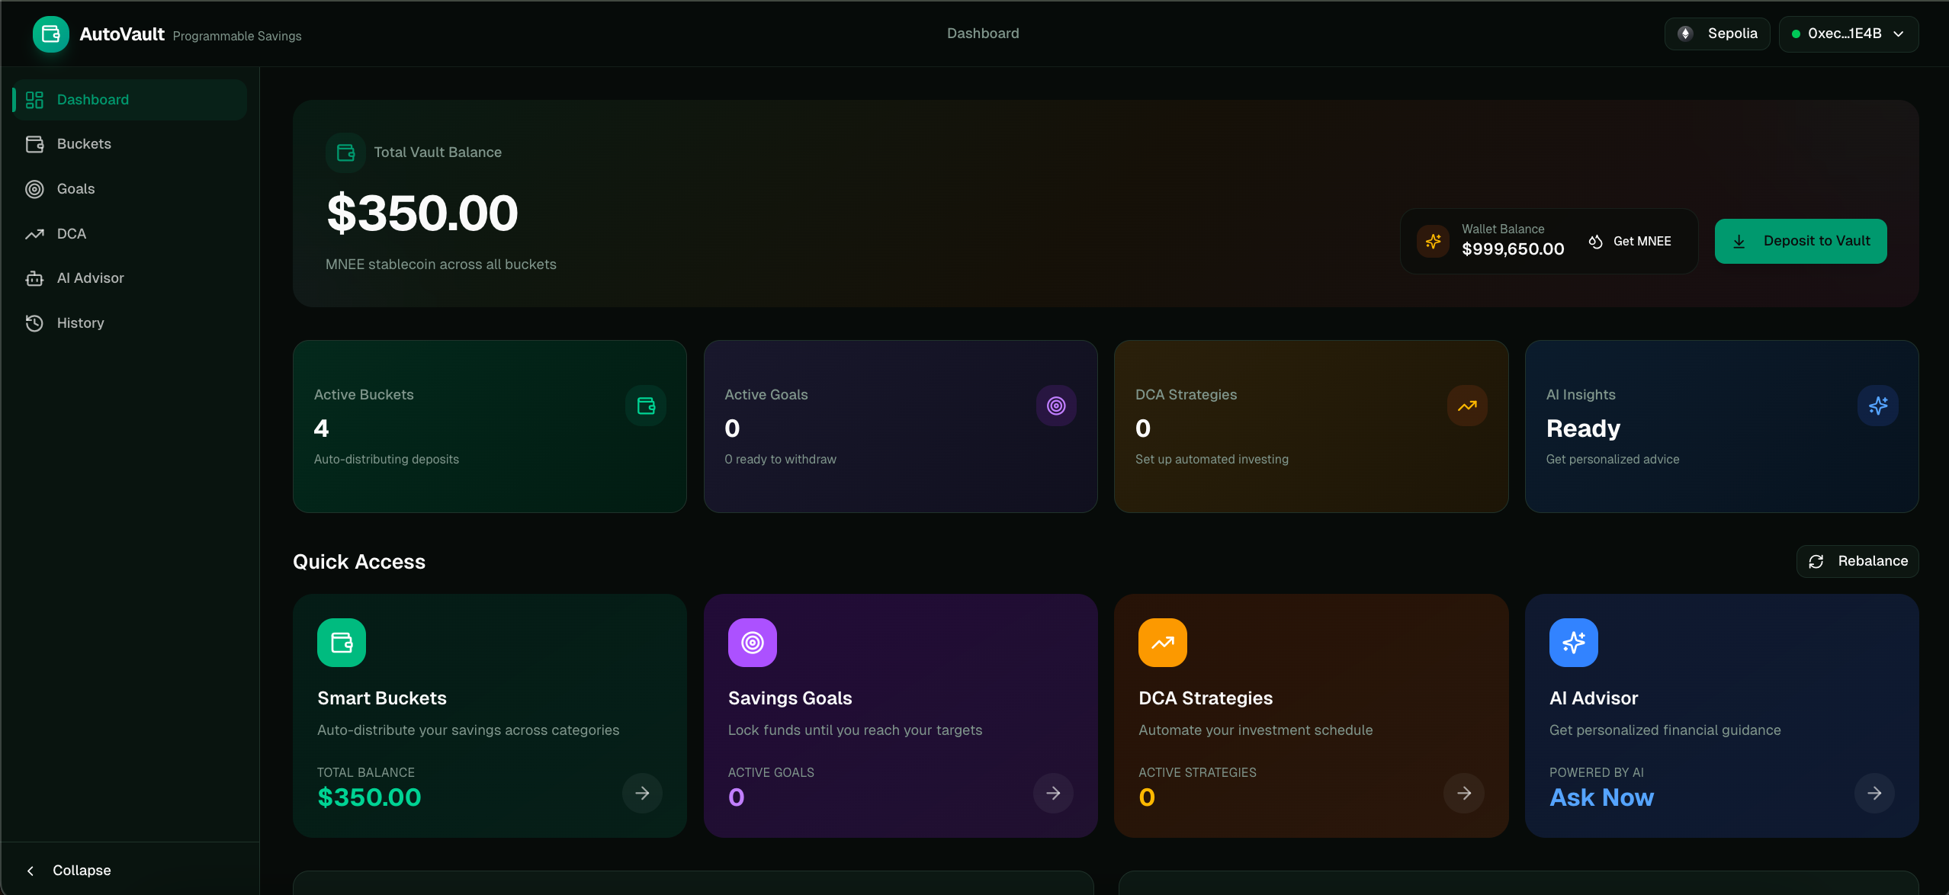Open the Sepolia network selector

pos(1716,34)
